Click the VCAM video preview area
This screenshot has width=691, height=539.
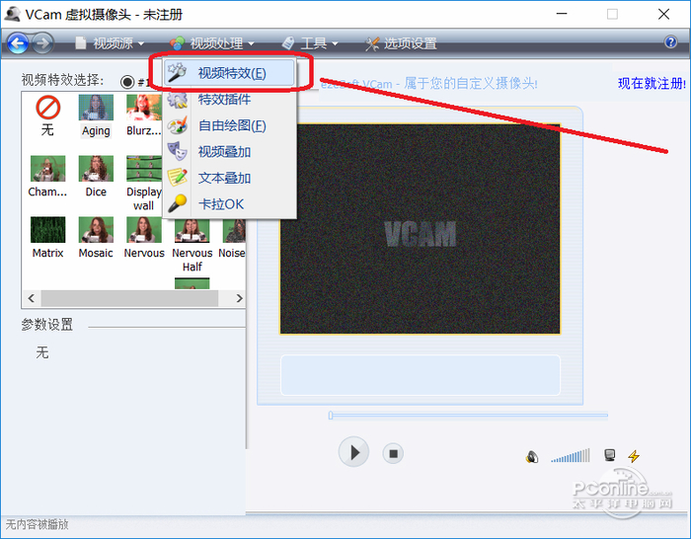pyautogui.click(x=420, y=229)
